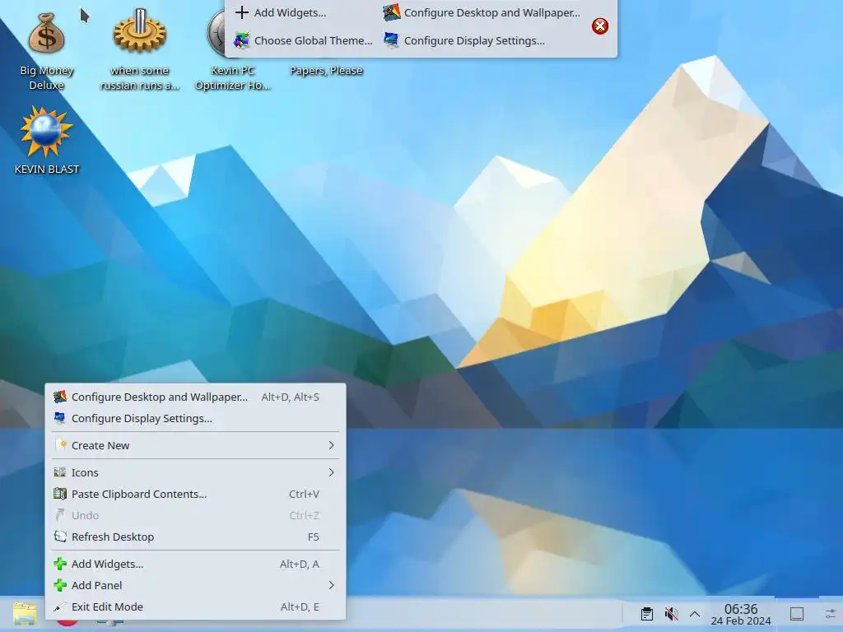Open the clipboard tray icon
843x632 pixels.
[x=647, y=614]
